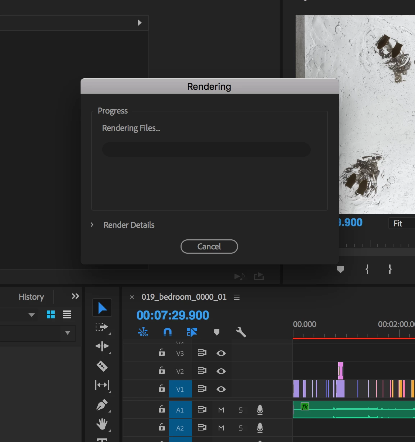This screenshot has width=415, height=442.
Task: Toggle sync lock for track V2
Action: [202, 371]
